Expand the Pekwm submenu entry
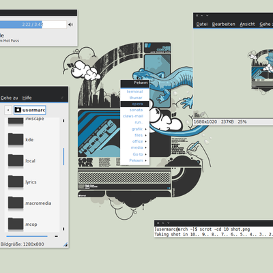Screen dimensions: 273x273 (134, 160)
